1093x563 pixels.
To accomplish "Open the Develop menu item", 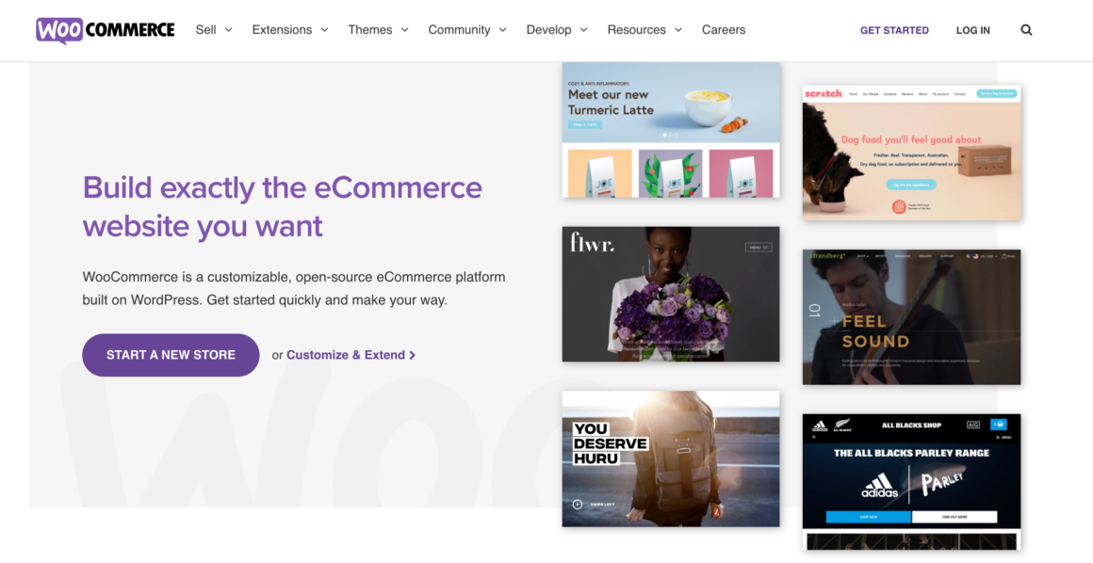I will click(x=548, y=30).
